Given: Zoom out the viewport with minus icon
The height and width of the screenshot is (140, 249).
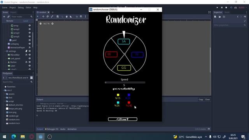Looking at the screenshot, I should [40, 23].
